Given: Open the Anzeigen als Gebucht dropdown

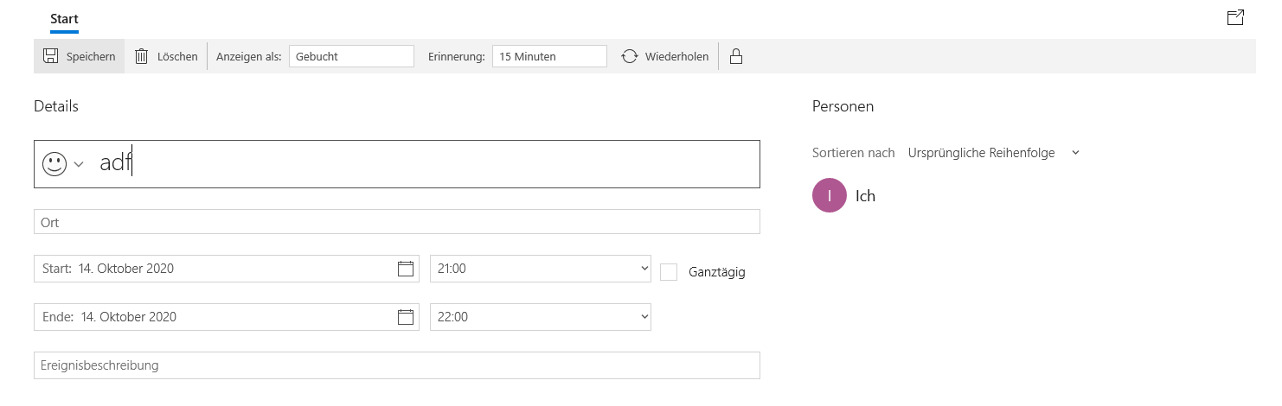Looking at the screenshot, I should pos(351,56).
